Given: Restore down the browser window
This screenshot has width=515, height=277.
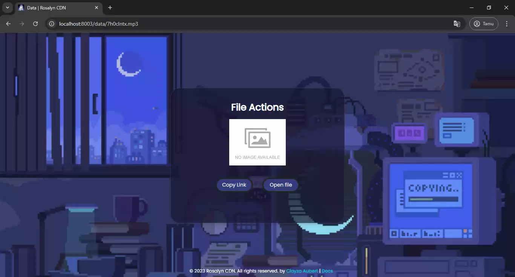Looking at the screenshot, I should [489, 8].
